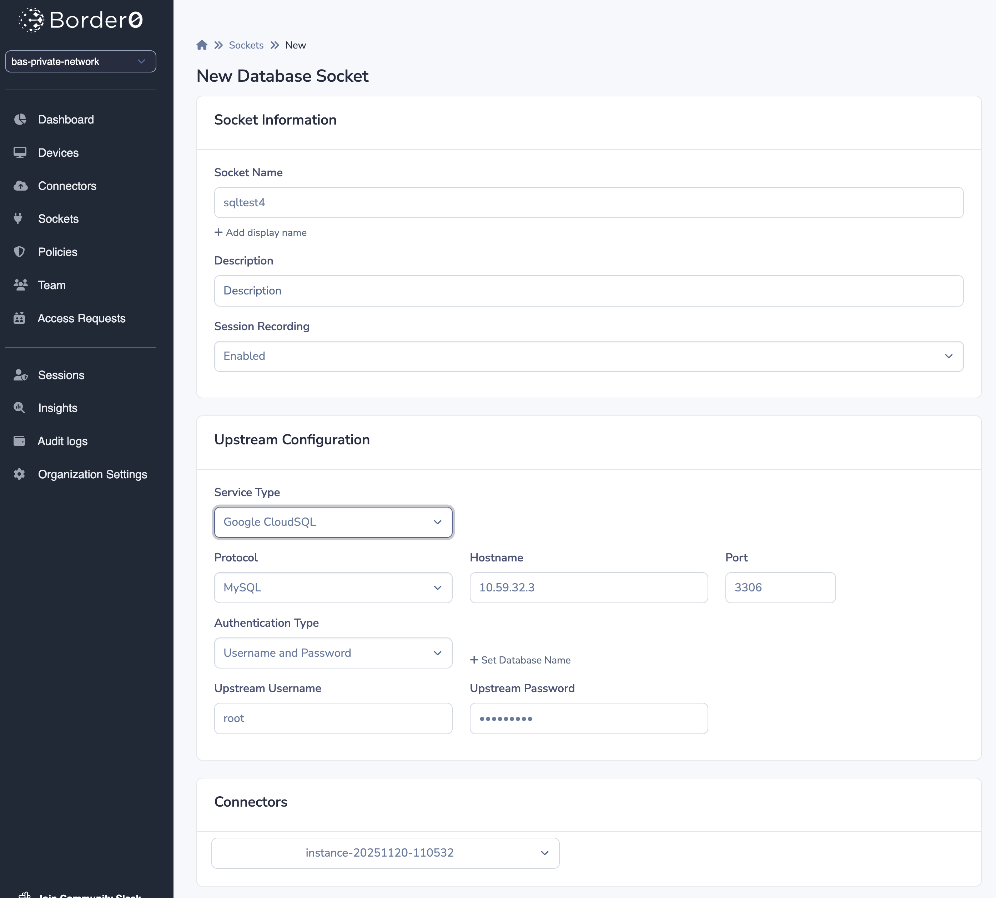Expand the Session Recording dropdown
This screenshot has height=898, width=996.
tap(588, 356)
